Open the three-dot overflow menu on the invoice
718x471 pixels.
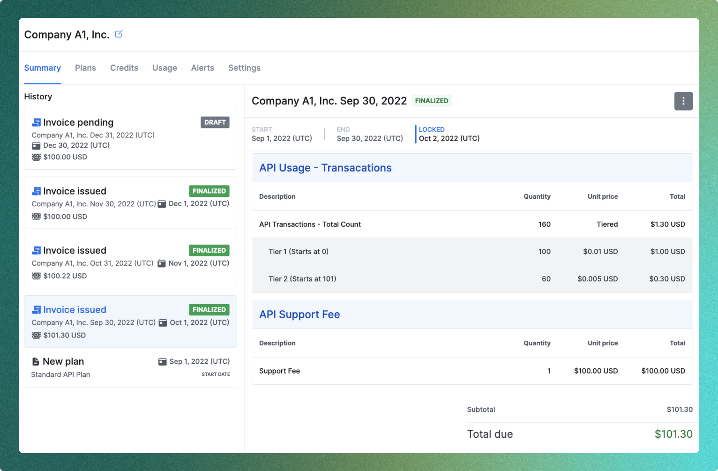(683, 101)
